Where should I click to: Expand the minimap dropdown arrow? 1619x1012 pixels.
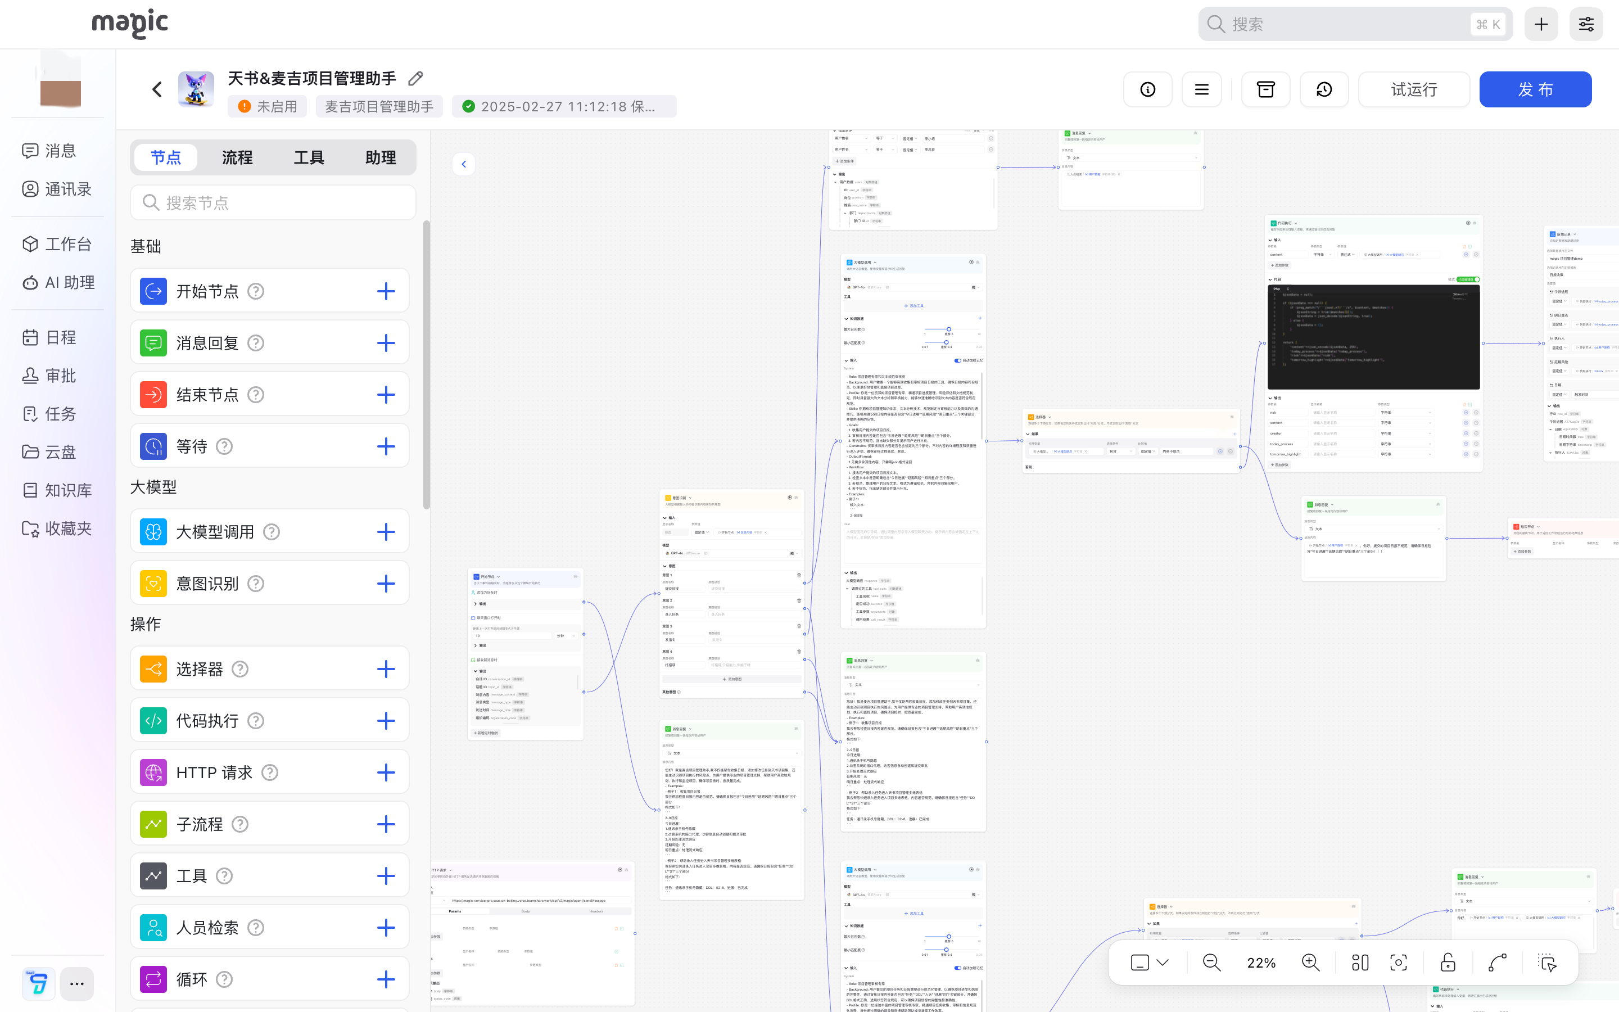[1163, 963]
